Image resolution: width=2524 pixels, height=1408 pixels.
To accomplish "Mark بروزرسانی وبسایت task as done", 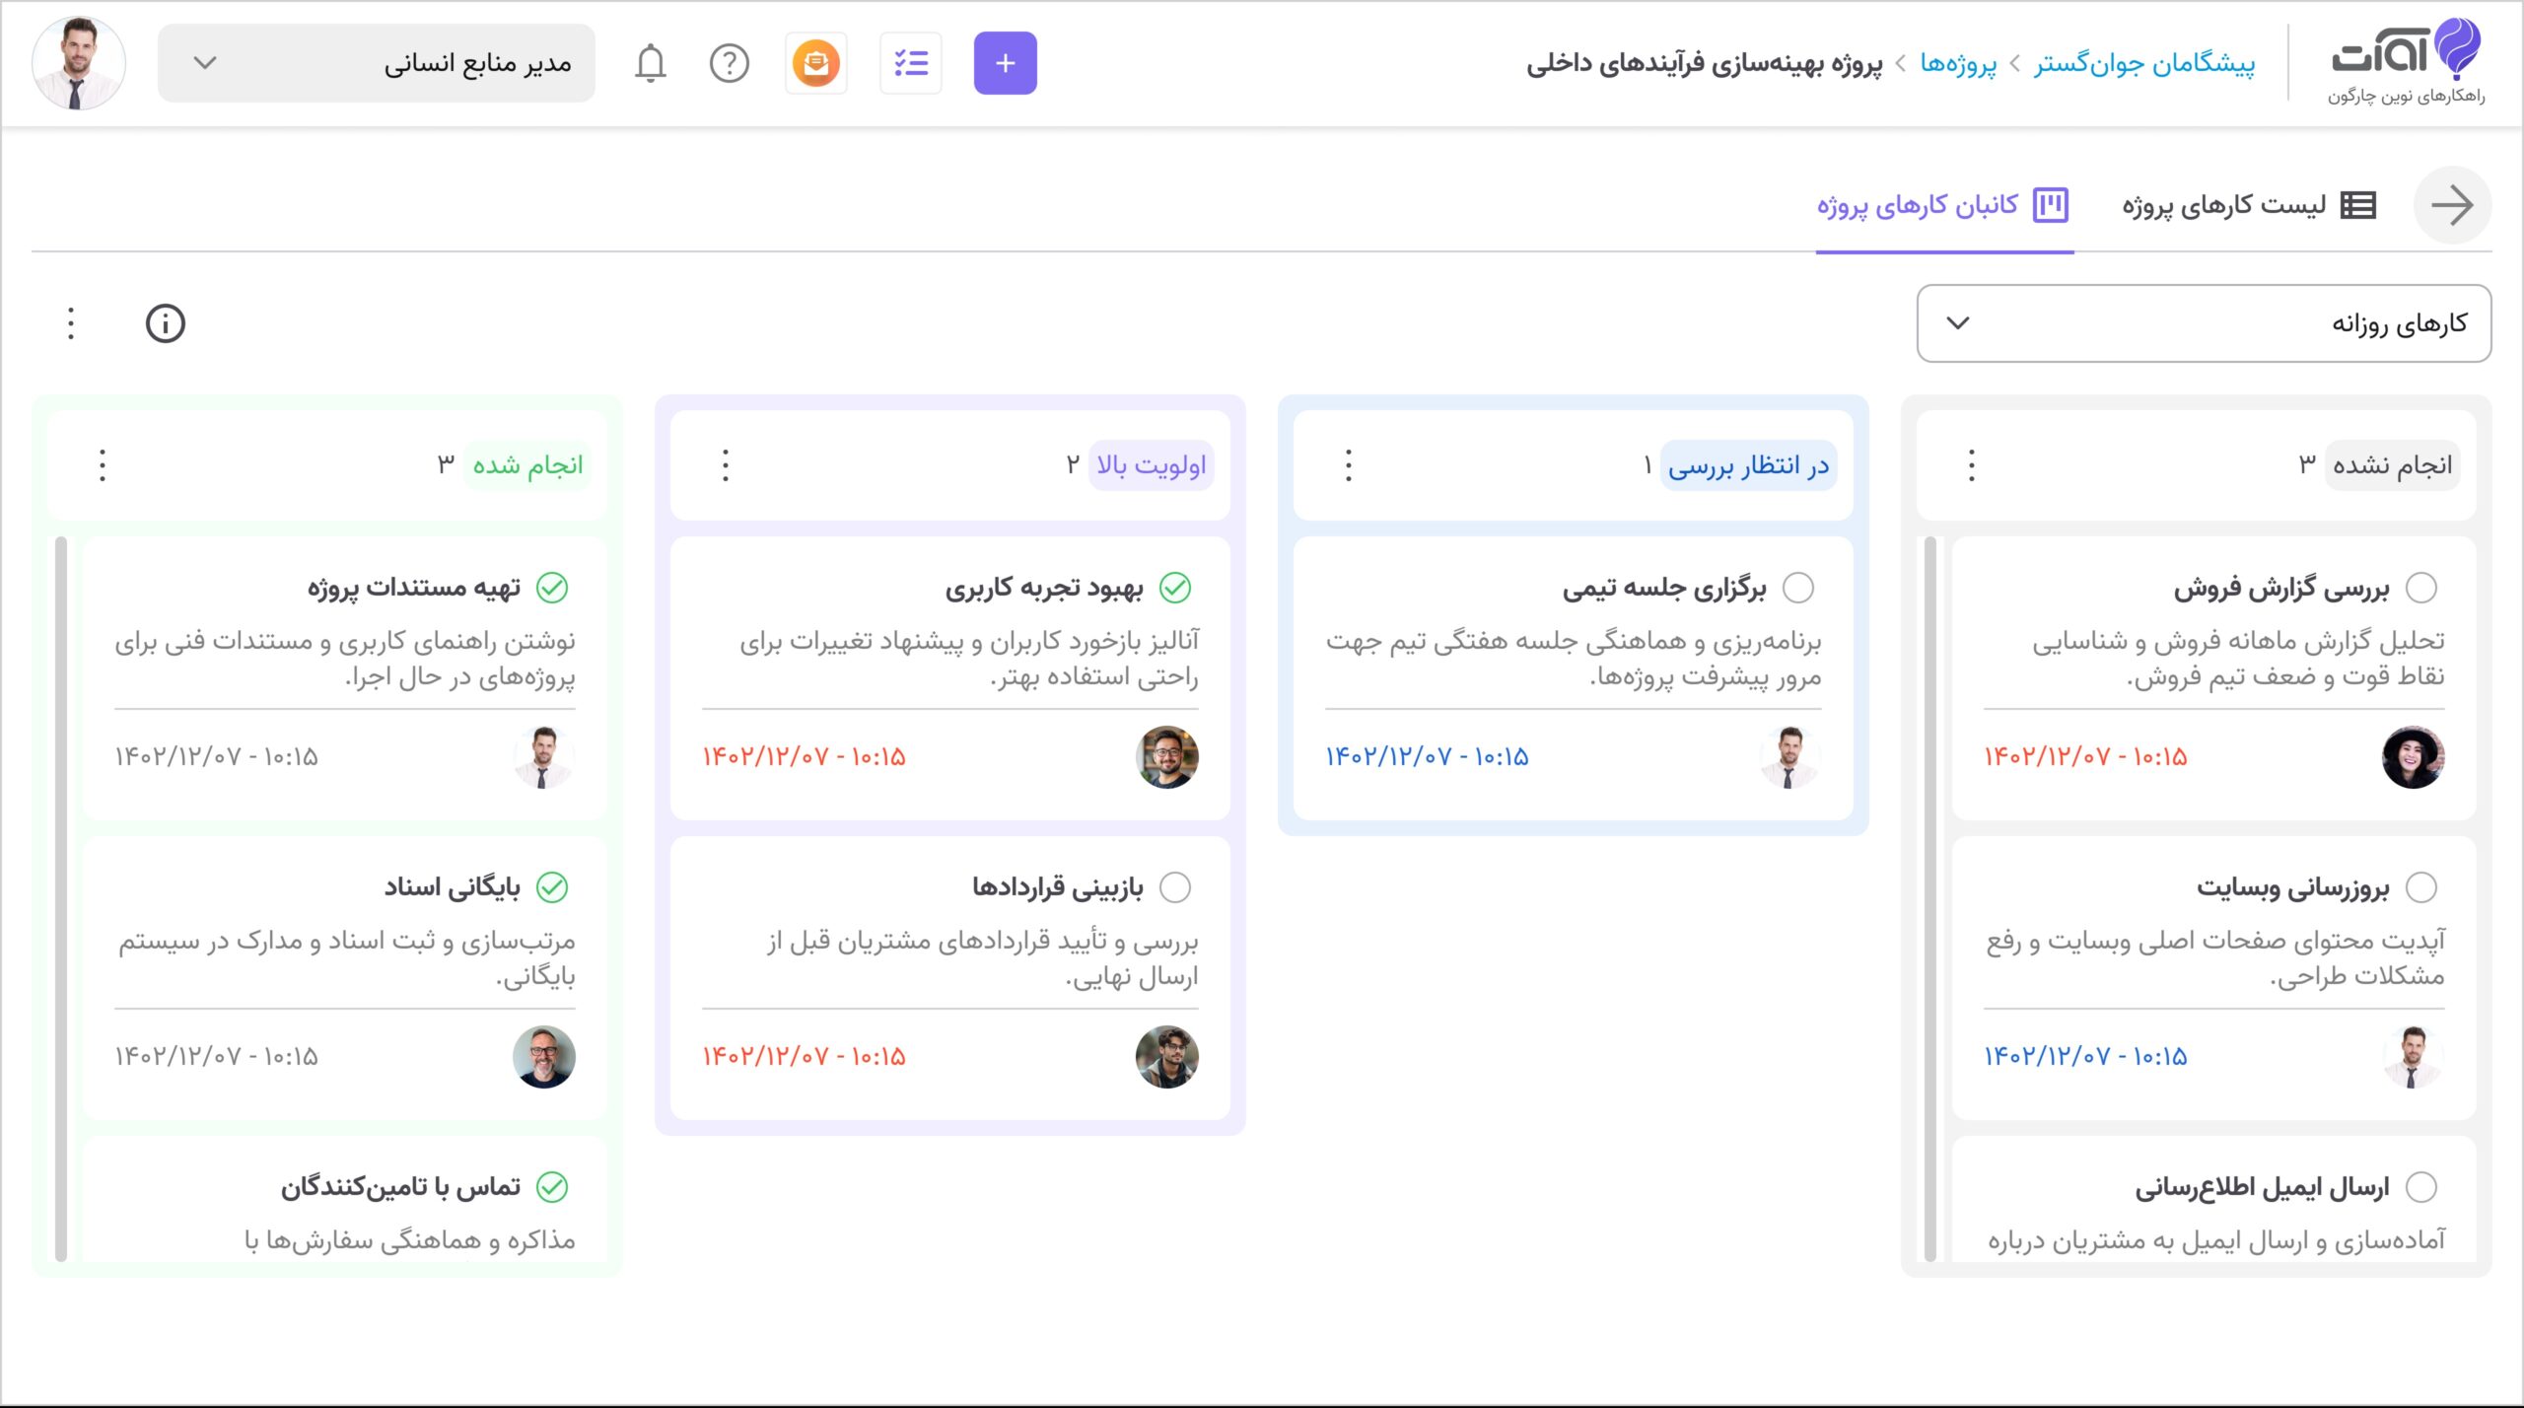I will coord(2421,887).
